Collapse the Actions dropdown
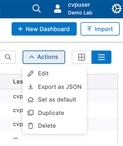 click(x=44, y=57)
